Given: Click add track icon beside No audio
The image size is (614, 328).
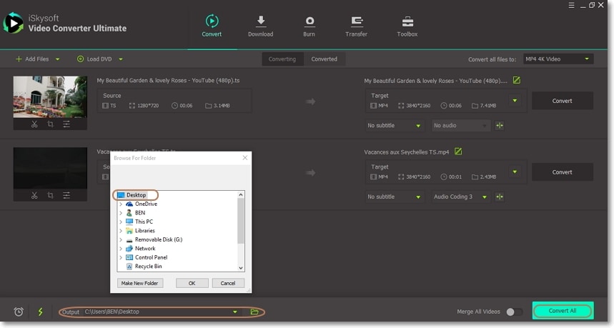Looking at the screenshot, I should (x=500, y=126).
